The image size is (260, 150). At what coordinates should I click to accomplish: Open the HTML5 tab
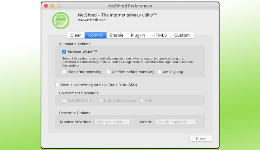point(160,35)
